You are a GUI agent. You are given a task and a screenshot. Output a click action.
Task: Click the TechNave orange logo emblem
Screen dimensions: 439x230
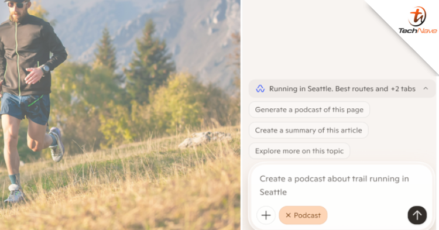[x=417, y=16]
